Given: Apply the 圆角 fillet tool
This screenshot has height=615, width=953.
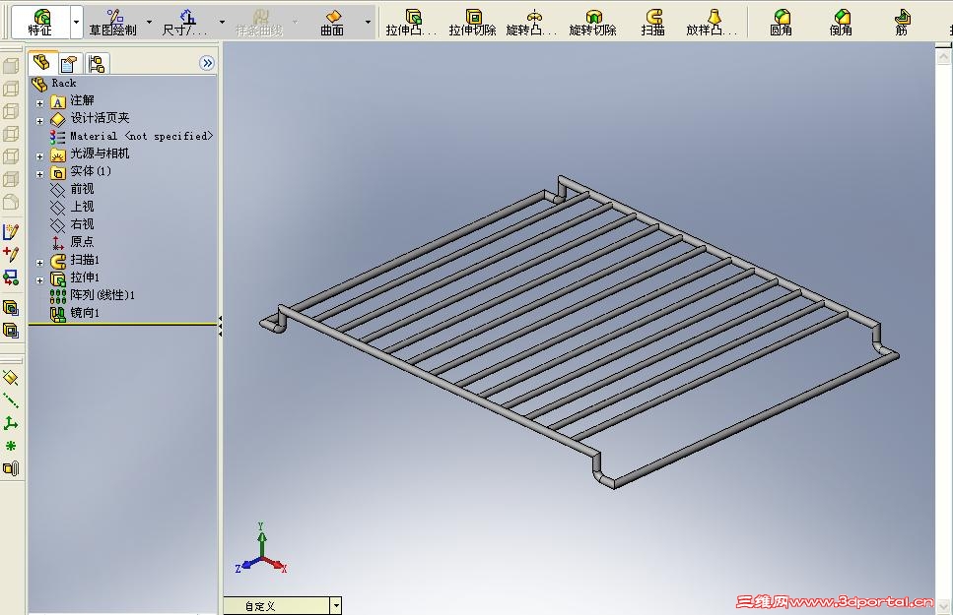Looking at the screenshot, I should (x=781, y=23).
